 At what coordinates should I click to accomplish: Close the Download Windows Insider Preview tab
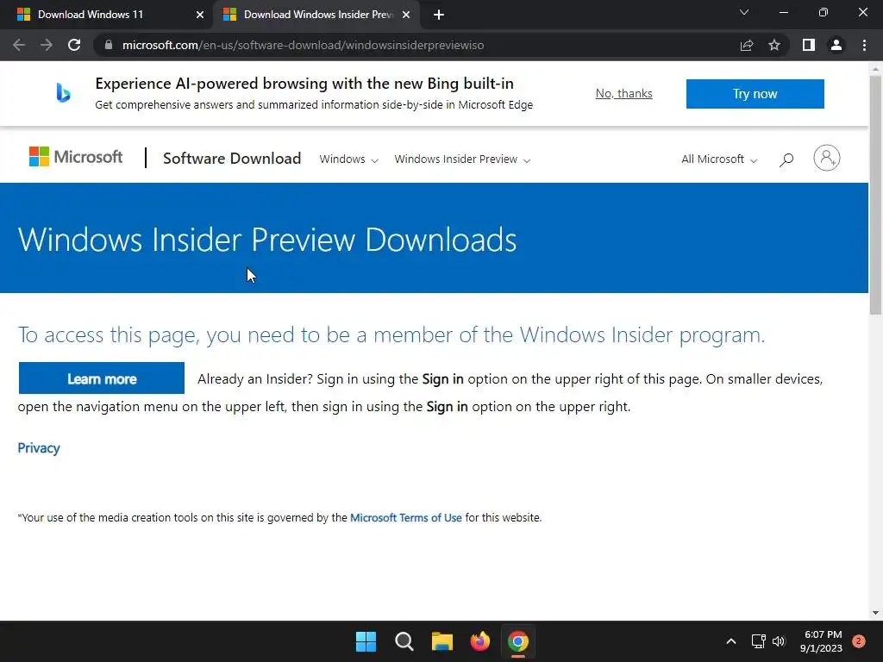point(406,15)
